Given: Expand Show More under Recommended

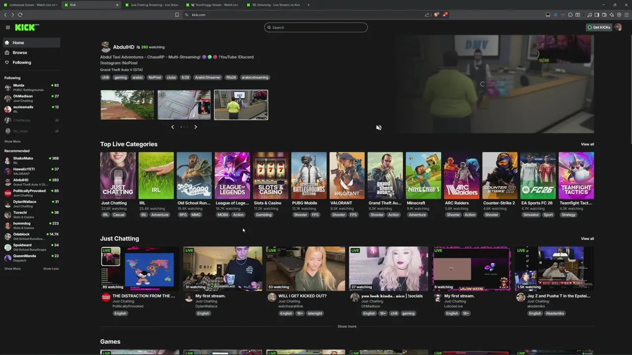Looking at the screenshot, I should click(x=12, y=269).
